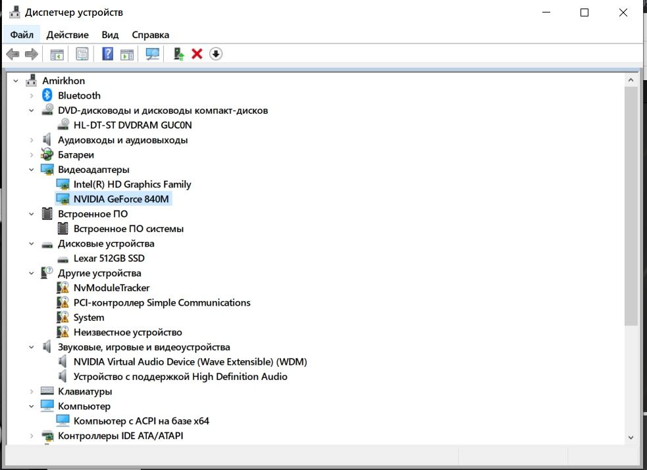Expand Контроллеры IDE ATA/ATAPI category
The width and height of the screenshot is (647, 470).
click(x=32, y=436)
